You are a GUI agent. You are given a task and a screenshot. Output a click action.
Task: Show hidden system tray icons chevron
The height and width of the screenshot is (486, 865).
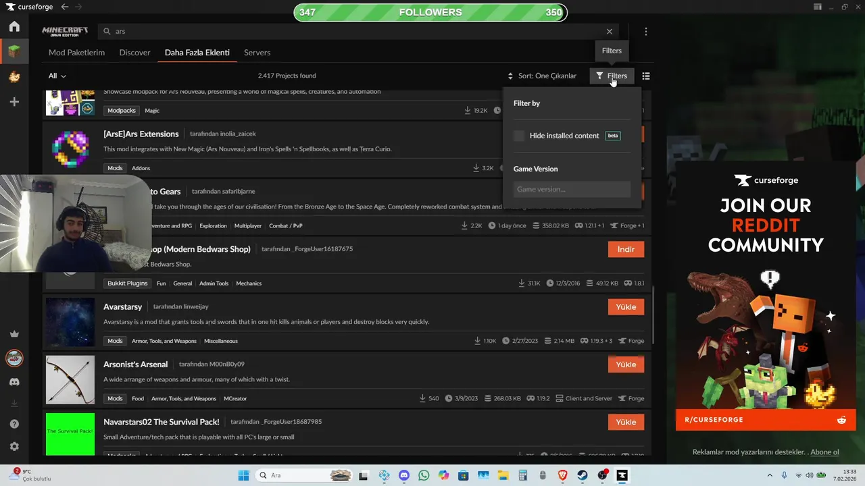pos(770,475)
